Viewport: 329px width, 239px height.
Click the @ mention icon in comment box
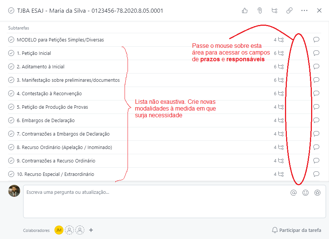point(294,193)
